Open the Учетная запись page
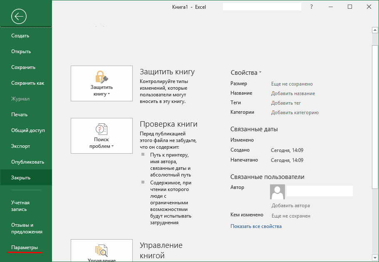This screenshot has height=262, width=379. [x=20, y=206]
